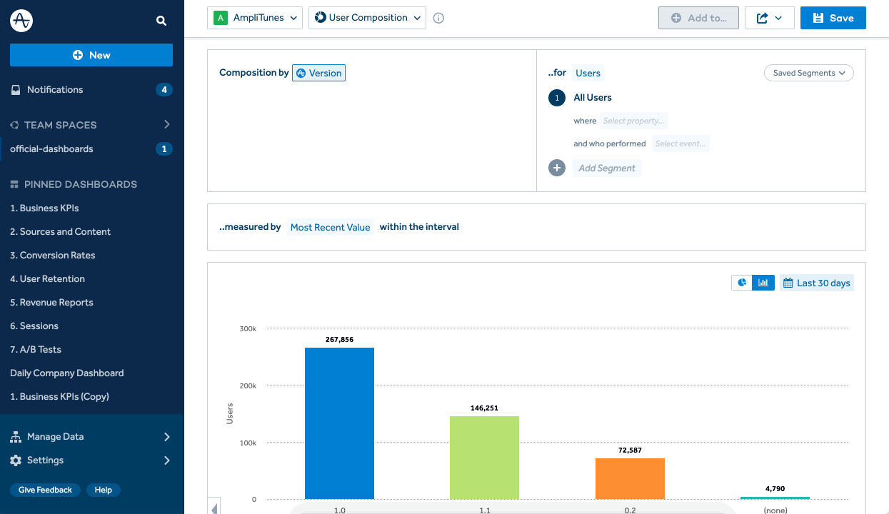Open the 5. Revenue Reports dashboard
The width and height of the screenshot is (889, 514).
(51, 303)
